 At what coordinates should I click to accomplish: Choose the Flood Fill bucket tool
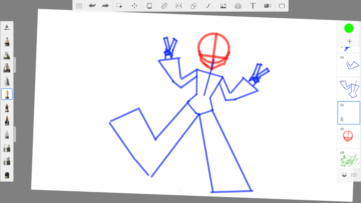click(149, 6)
